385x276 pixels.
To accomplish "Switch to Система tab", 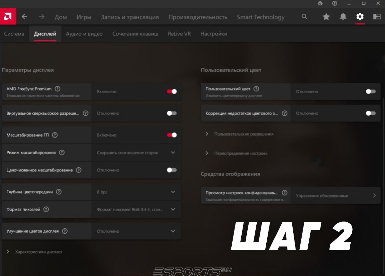I will click(x=14, y=34).
